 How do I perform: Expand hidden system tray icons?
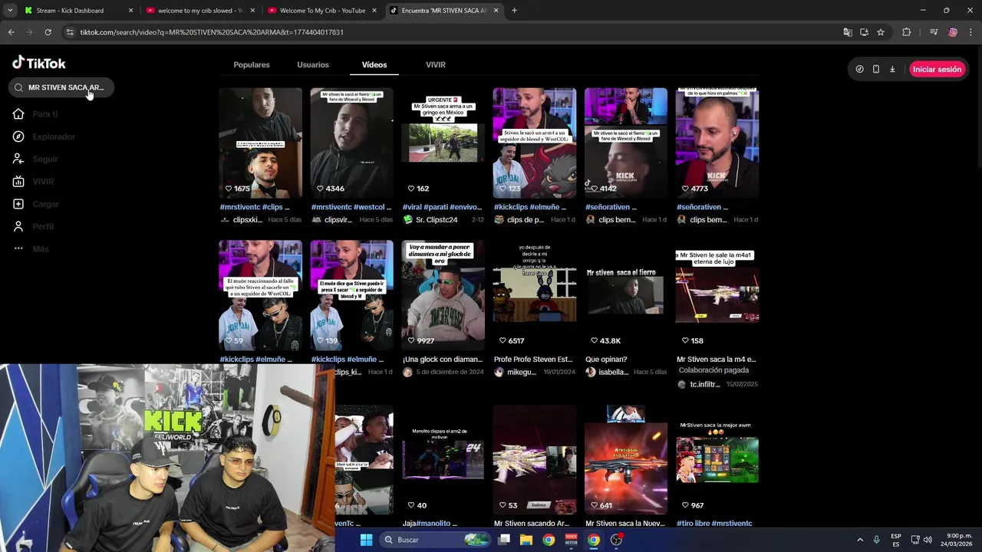click(x=859, y=540)
